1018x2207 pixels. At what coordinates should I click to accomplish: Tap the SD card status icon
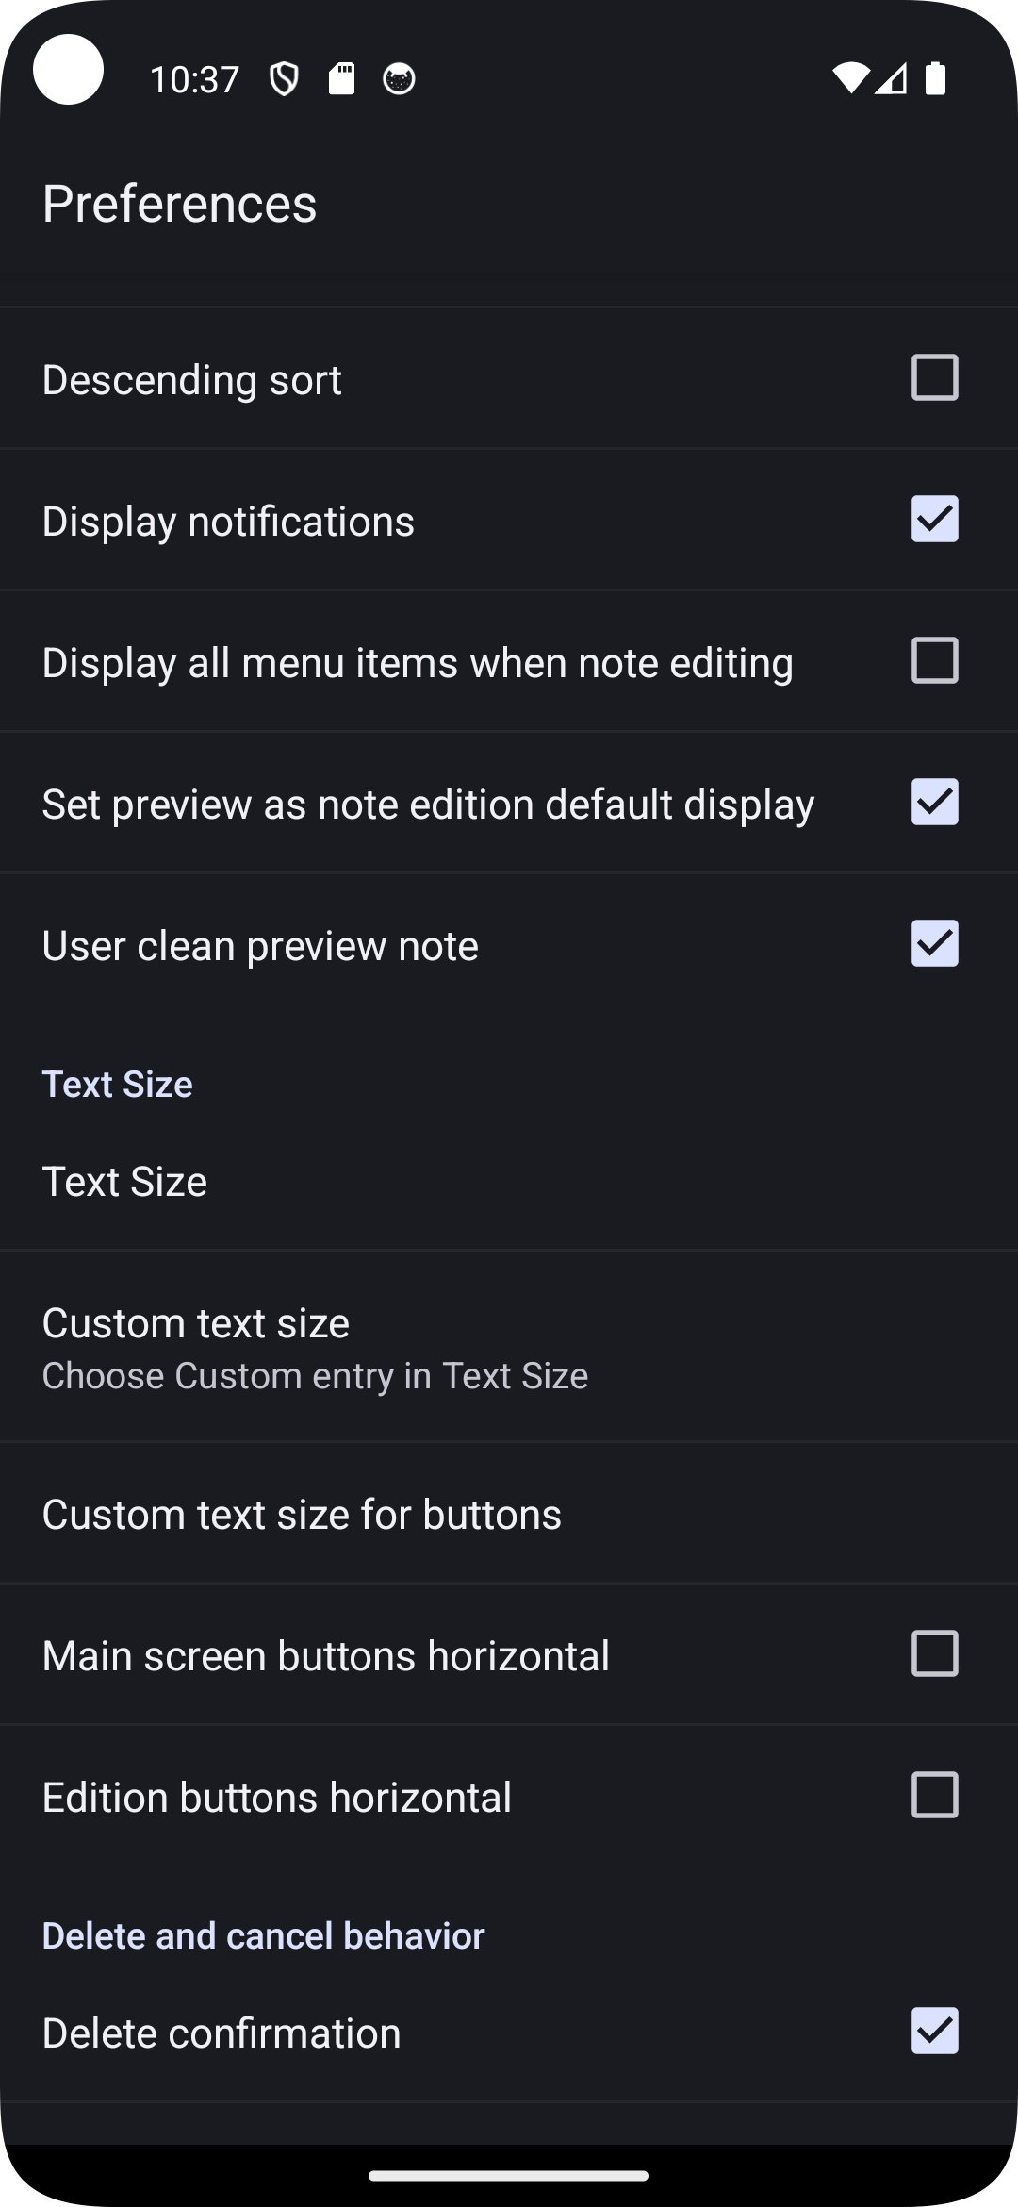(341, 79)
